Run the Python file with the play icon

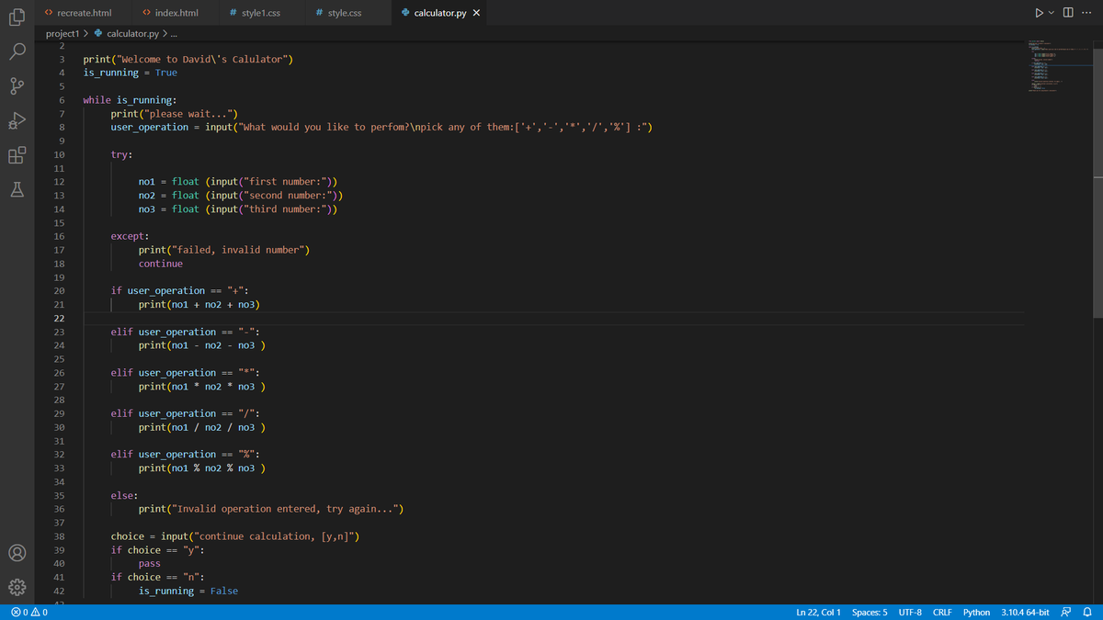[1039, 13]
